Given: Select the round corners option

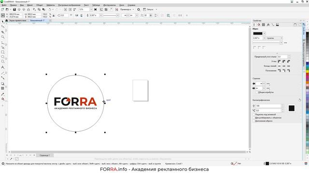Looking at the screenshot, I should (284, 62).
